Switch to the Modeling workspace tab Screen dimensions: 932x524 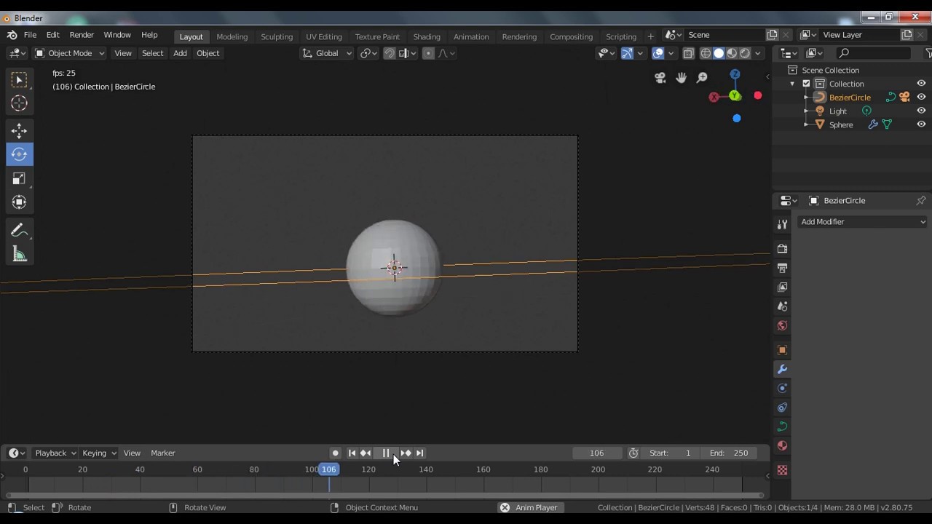coord(232,36)
